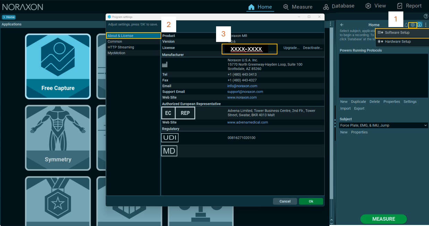429x226 pixels.
Task: Click the settings gear icon
Action: (x=413, y=25)
